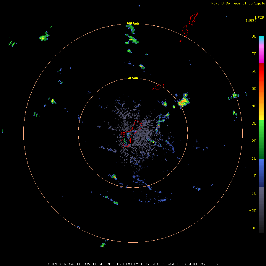Click the 30 value on the dBZ scale
This screenshot has width=266, height=266.
(x=254, y=124)
